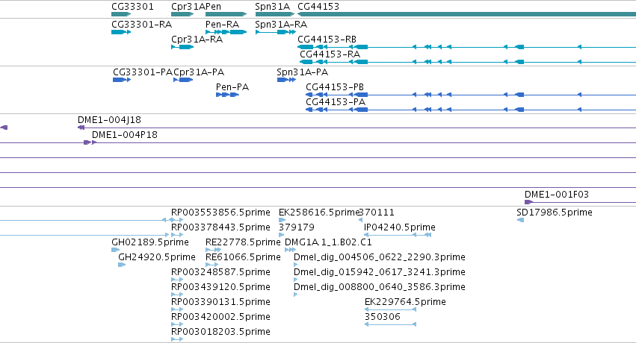
Task: Select transcript CG44153-RB
Action: pos(327,40)
